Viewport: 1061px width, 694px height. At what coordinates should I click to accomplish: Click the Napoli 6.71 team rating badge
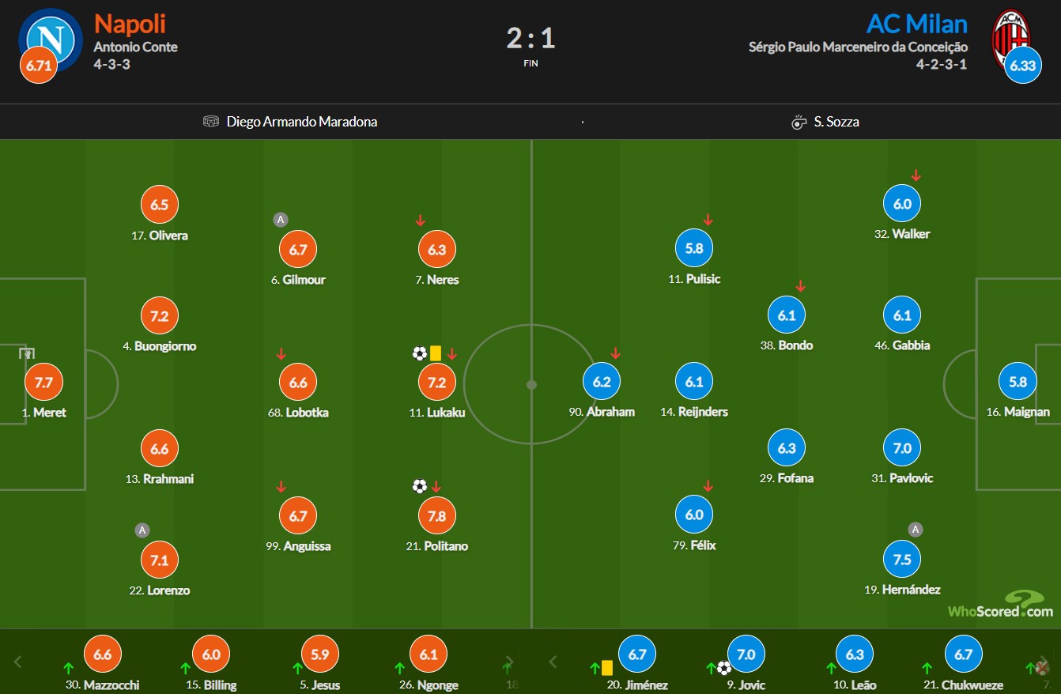tap(39, 66)
